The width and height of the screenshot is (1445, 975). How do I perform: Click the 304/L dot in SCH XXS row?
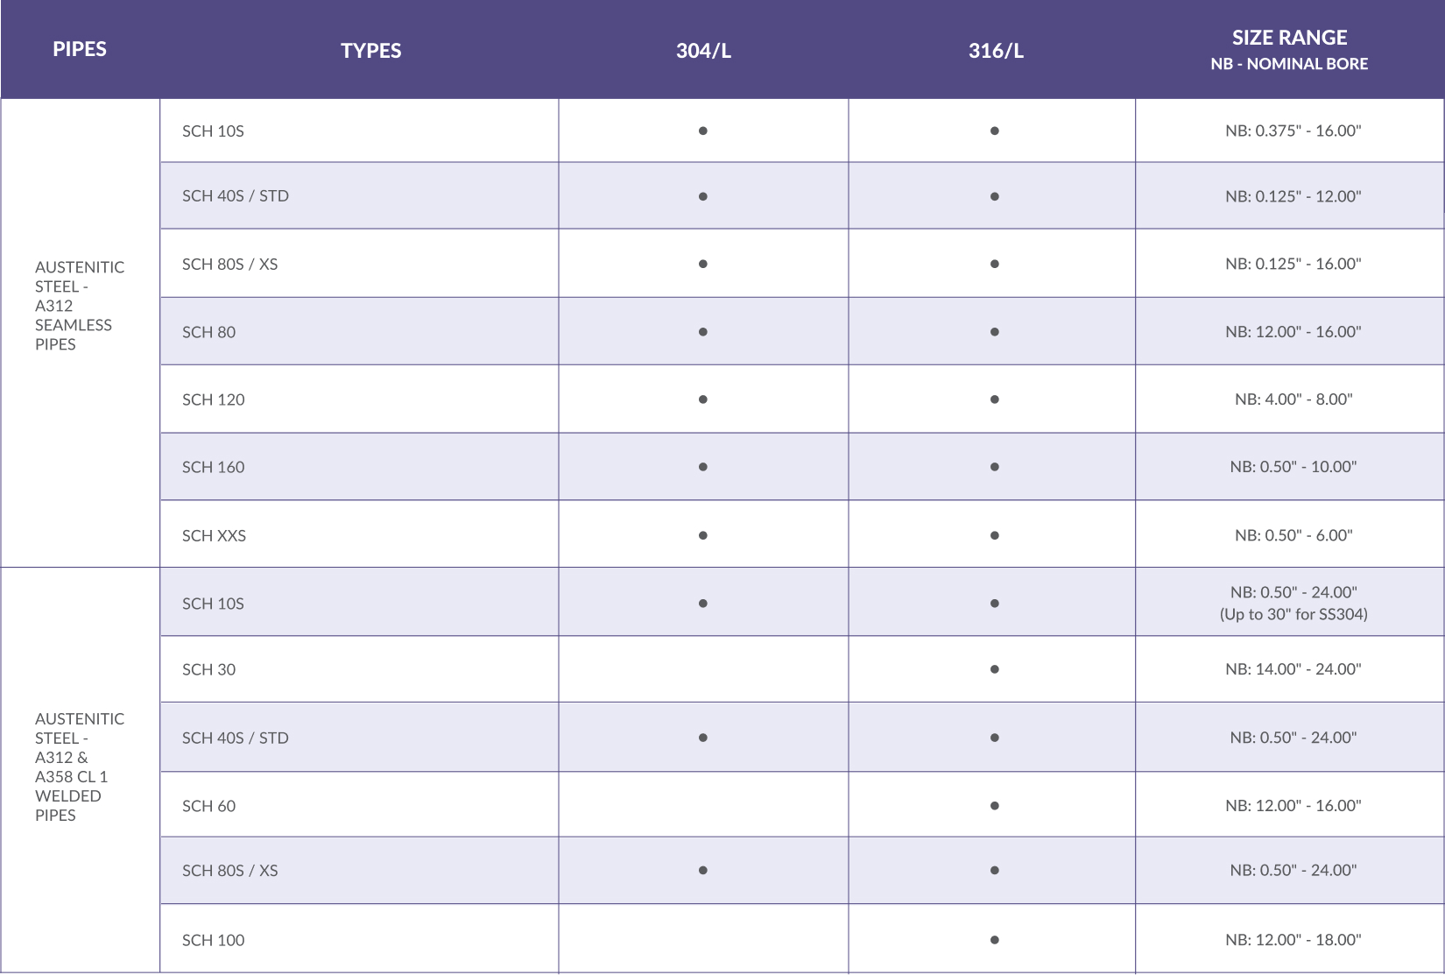(x=703, y=535)
